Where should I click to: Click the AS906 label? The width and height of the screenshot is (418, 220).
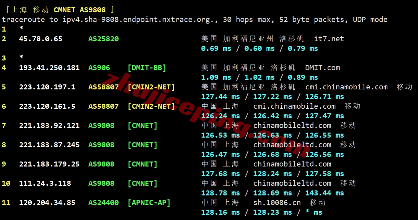point(99,68)
